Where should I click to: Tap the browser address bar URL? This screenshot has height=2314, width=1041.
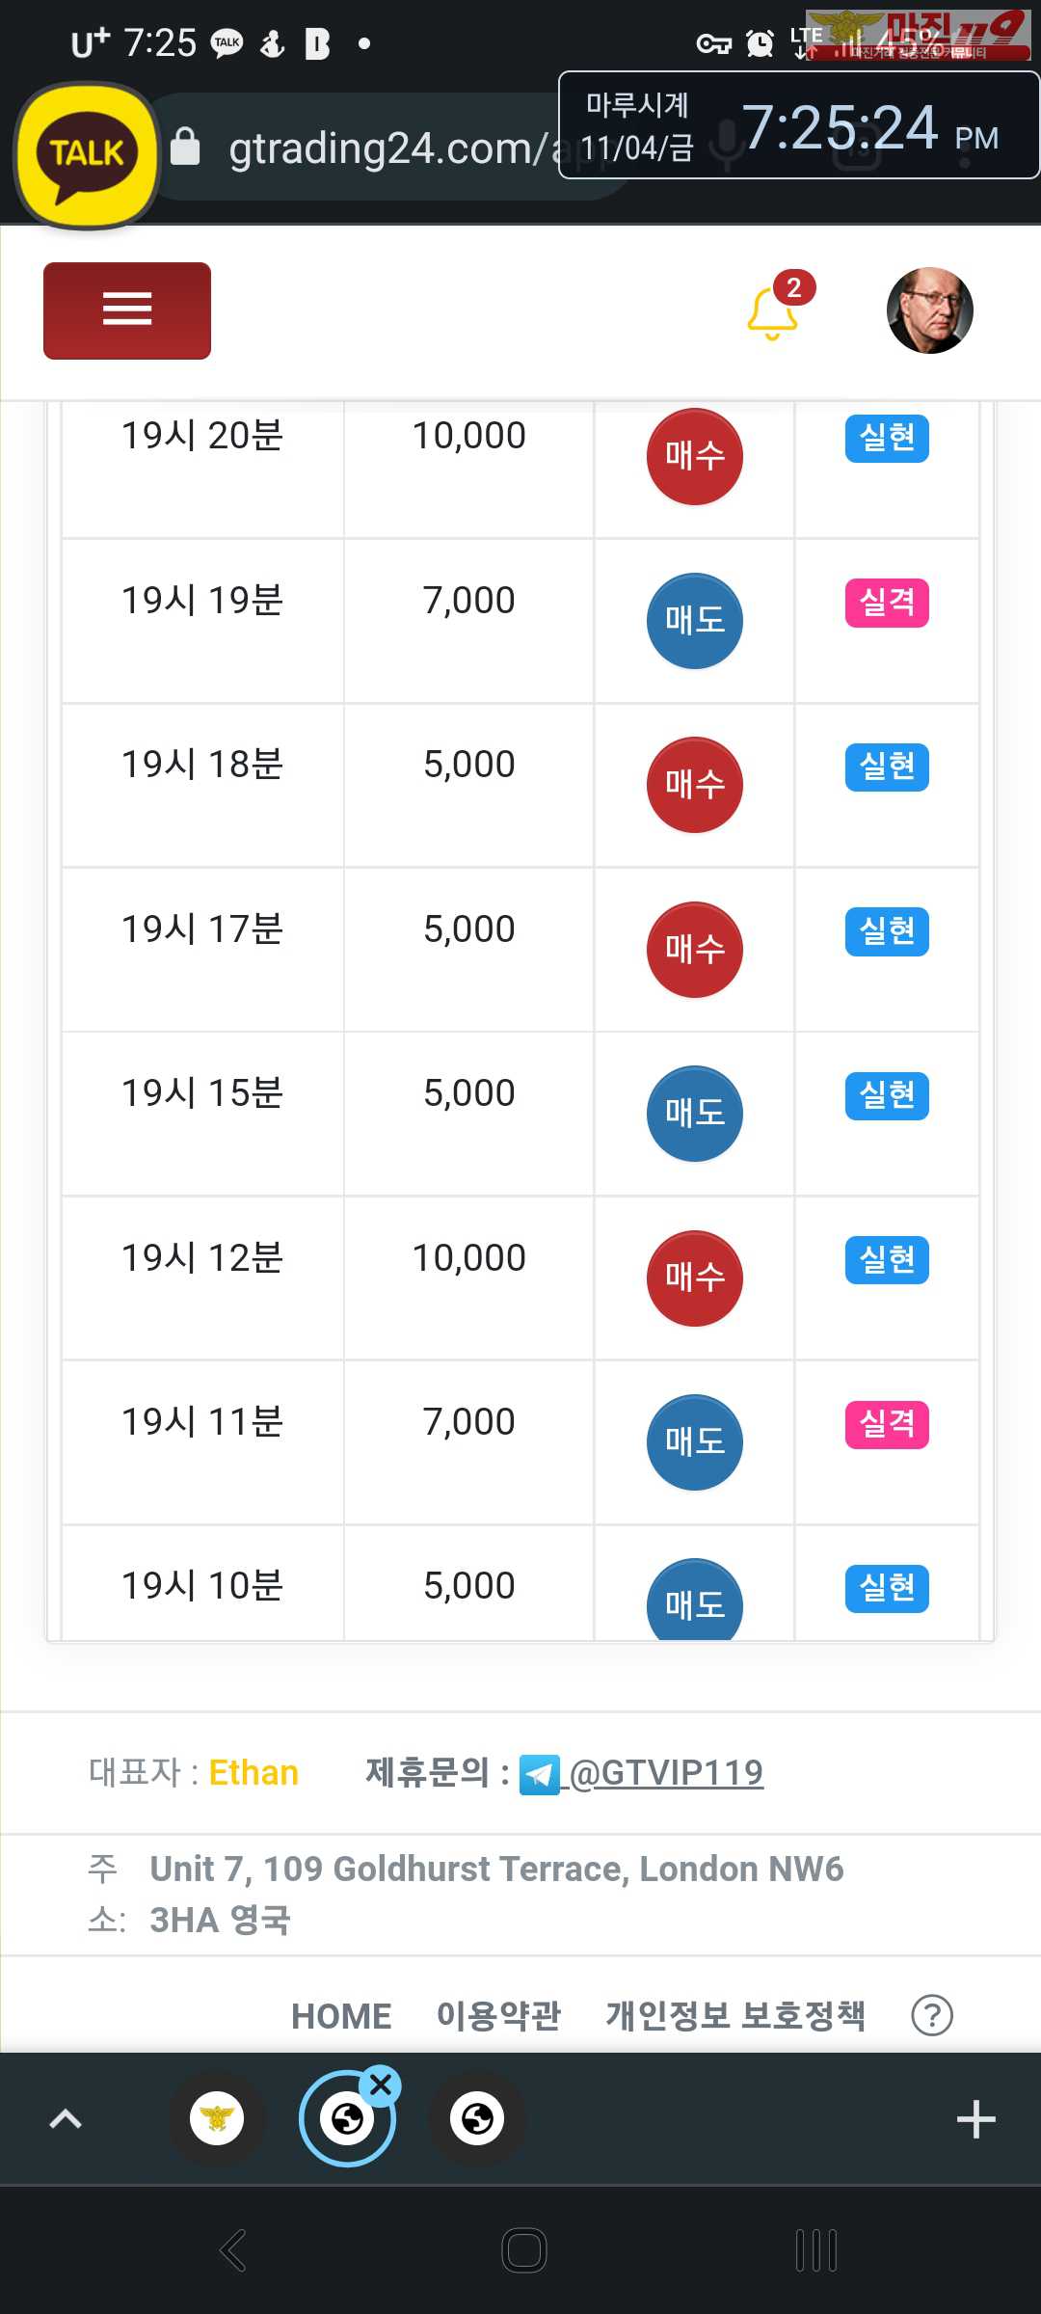click(x=386, y=148)
